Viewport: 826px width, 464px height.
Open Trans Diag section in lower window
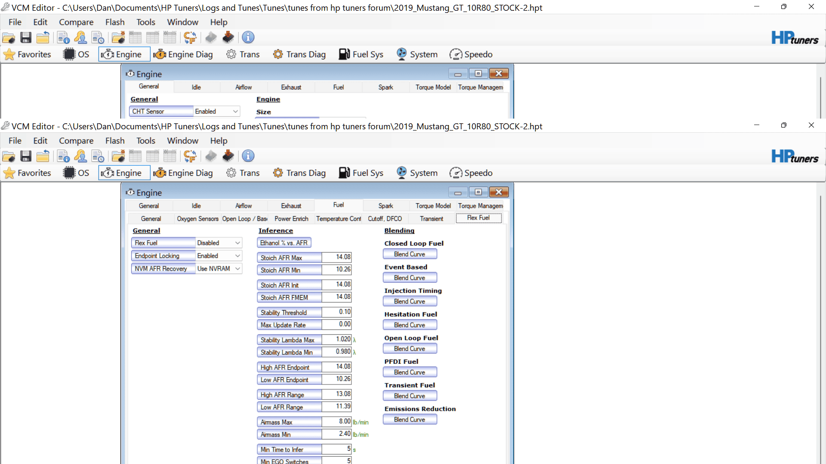299,173
